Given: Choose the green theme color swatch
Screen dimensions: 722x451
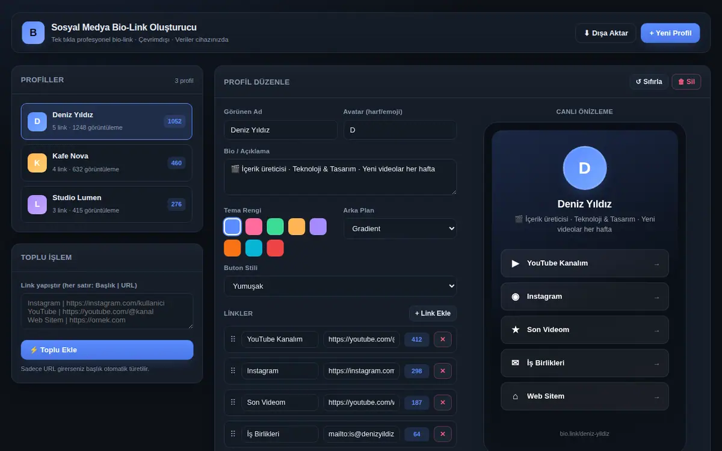Looking at the screenshot, I should [x=275, y=227].
